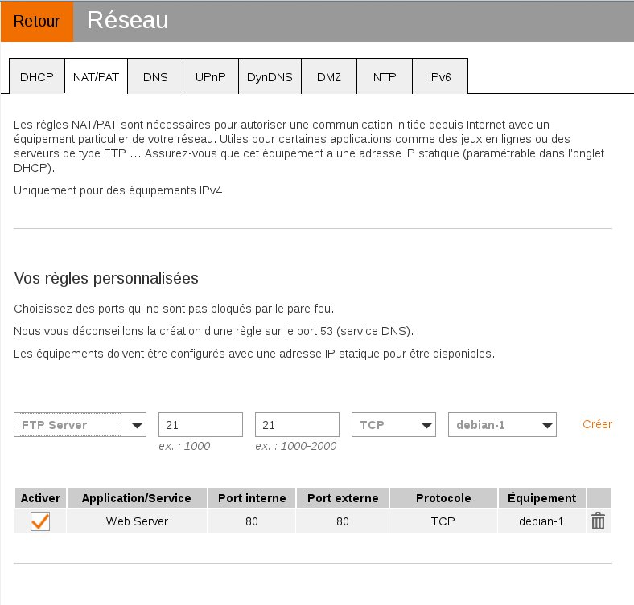Click the external port input field
634x605 pixels.
[x=297, y=424]
